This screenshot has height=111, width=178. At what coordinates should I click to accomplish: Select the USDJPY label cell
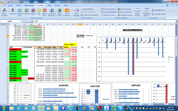(x=39, y=26)
